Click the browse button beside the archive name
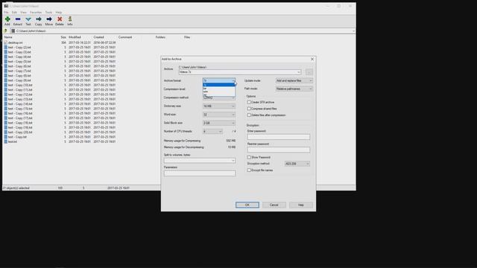 309,72
